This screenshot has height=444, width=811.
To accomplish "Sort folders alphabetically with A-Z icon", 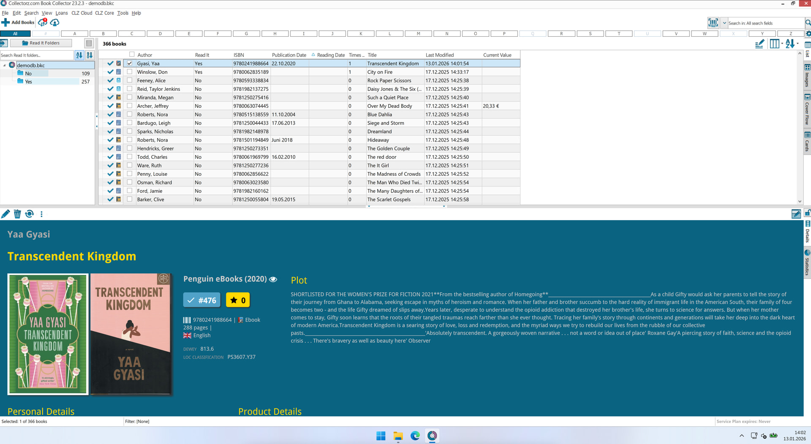I will point(79,55).
